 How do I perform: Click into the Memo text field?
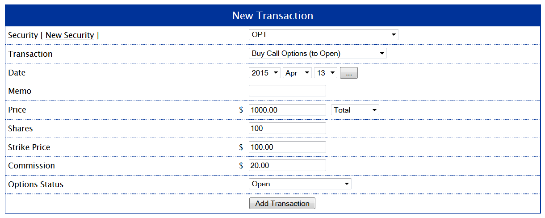tap(287, 91)
